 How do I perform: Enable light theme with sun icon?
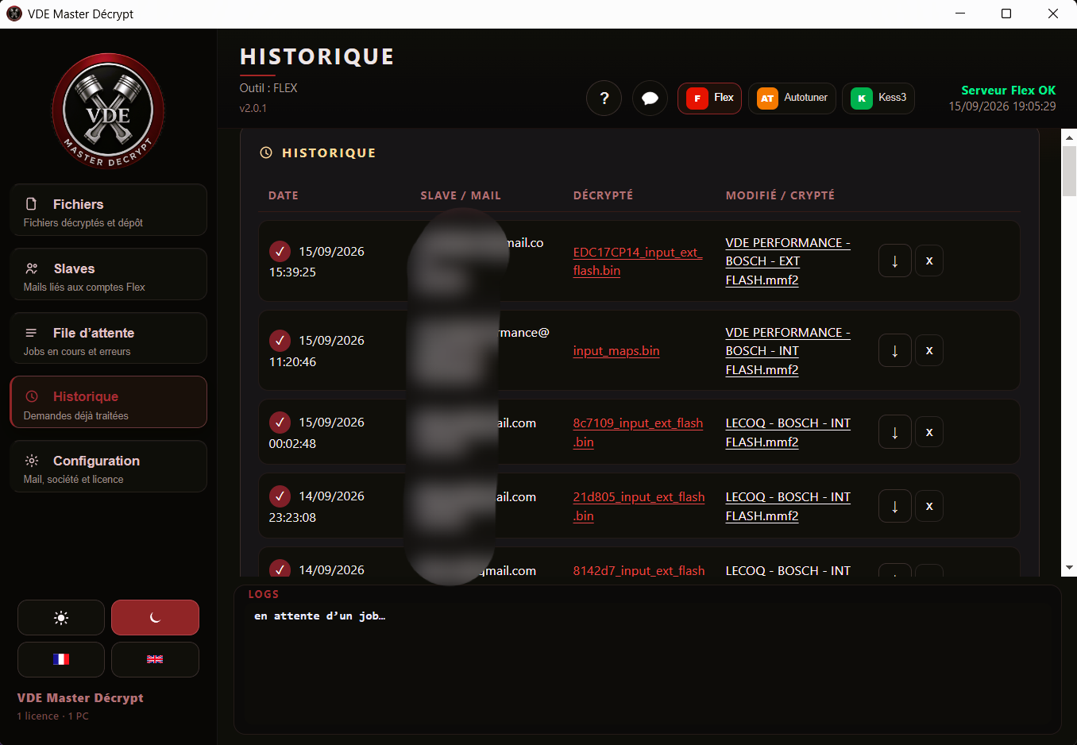(61, 618)
